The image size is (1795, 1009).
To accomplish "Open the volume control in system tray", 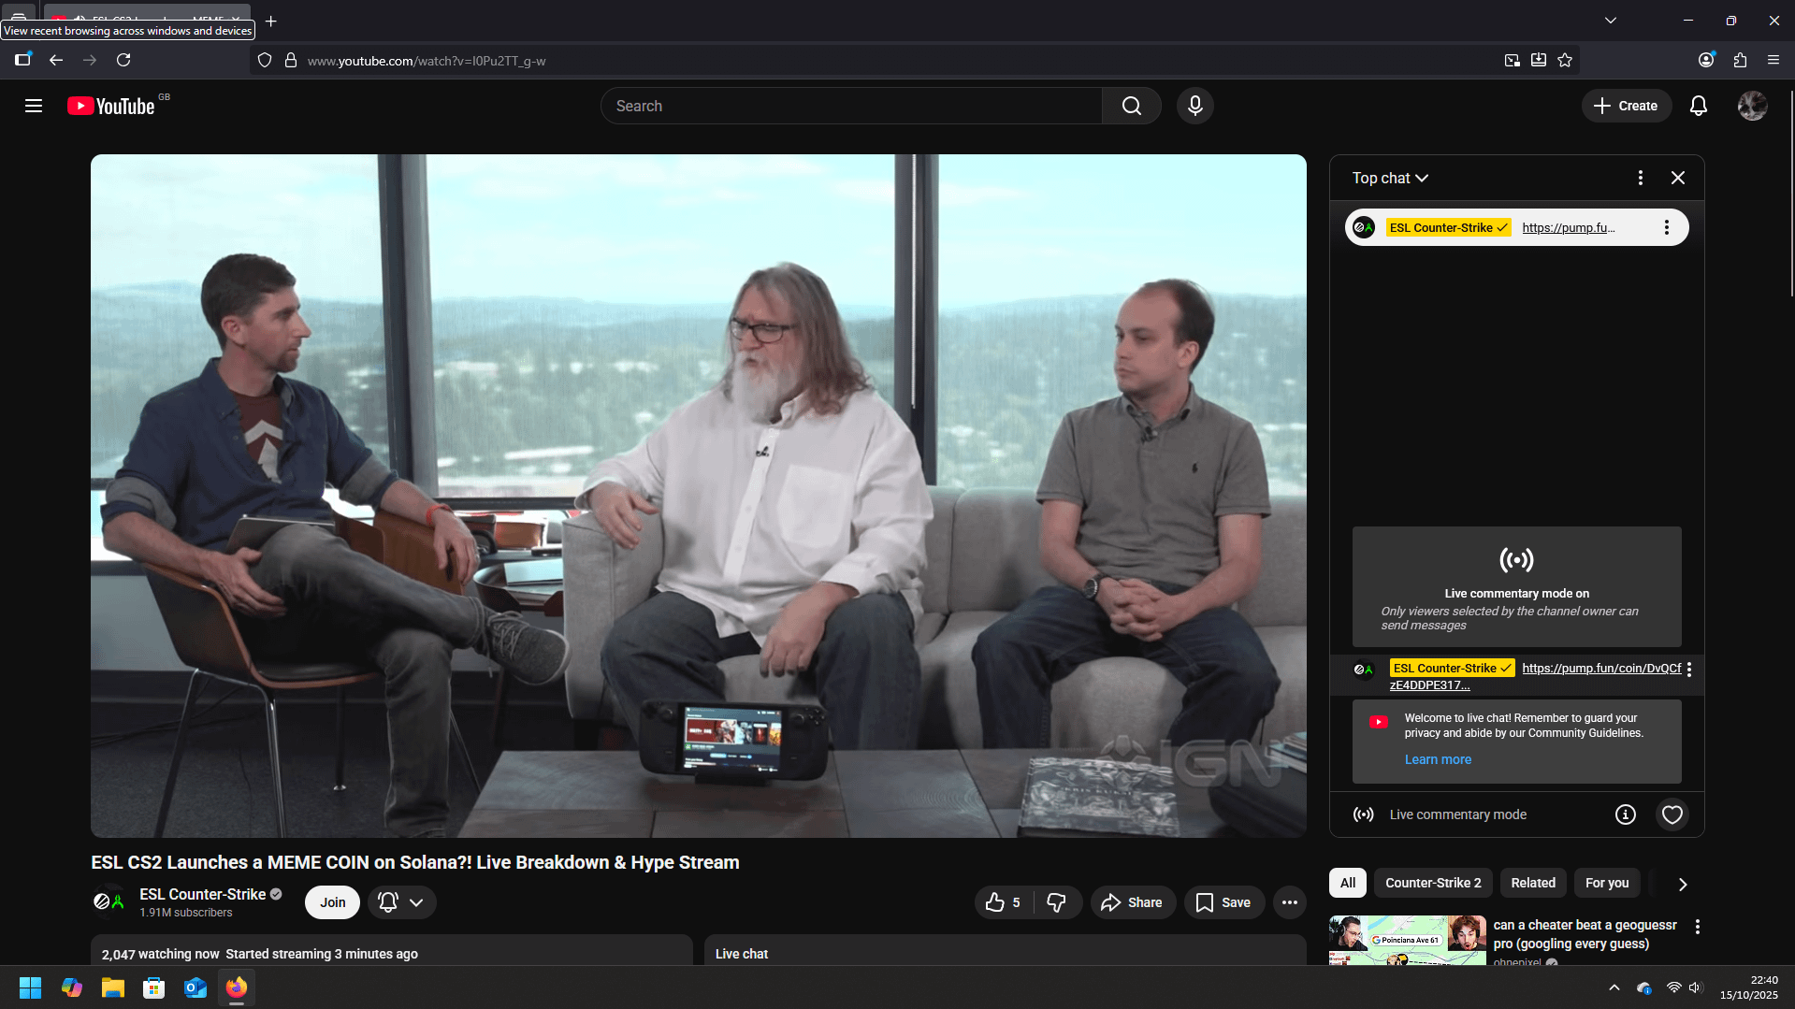I will [x=1696, y=987].
